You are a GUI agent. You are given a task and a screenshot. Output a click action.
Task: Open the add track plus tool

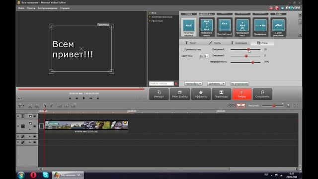(20, 106)
